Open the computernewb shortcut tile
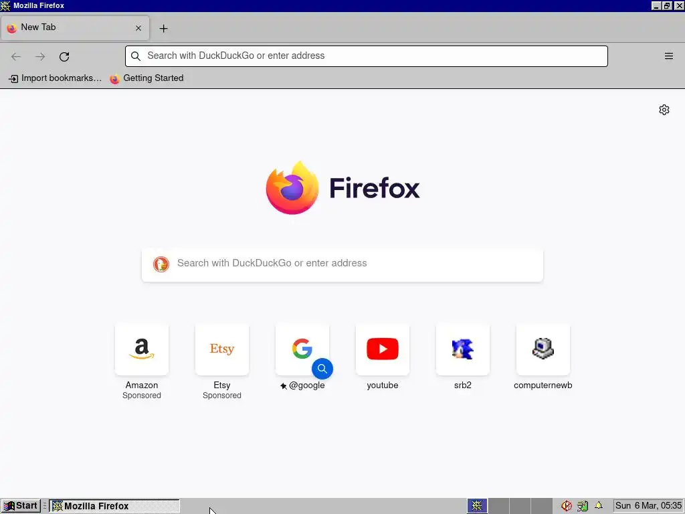This screenshot has height=514, width=685. pos(543,349)
